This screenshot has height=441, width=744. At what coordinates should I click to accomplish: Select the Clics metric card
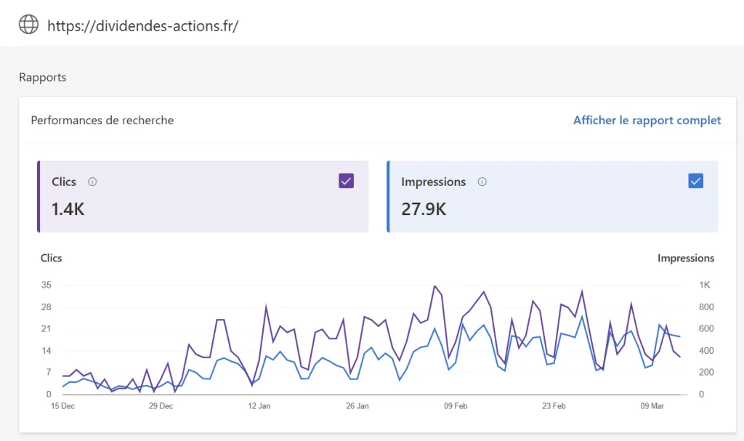pos(203,197)
